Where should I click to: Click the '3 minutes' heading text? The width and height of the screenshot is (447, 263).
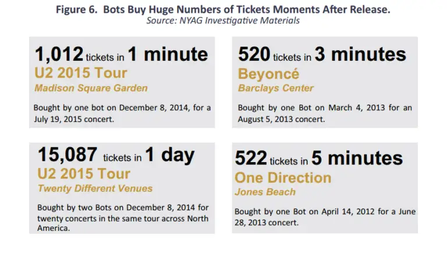tap(360, 54)
